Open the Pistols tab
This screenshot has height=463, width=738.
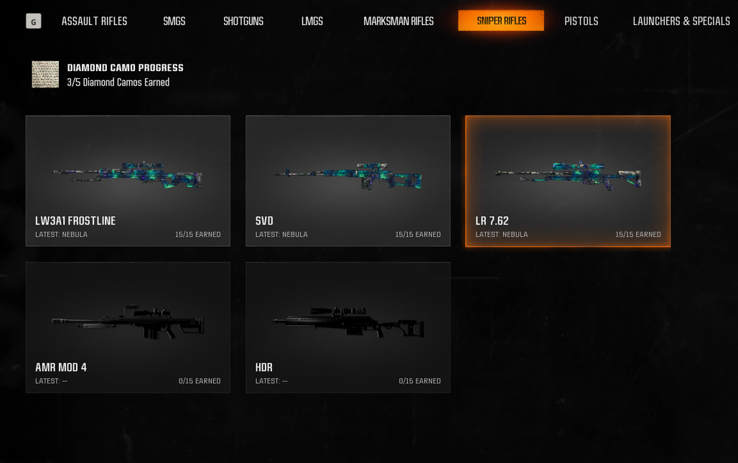581,21
